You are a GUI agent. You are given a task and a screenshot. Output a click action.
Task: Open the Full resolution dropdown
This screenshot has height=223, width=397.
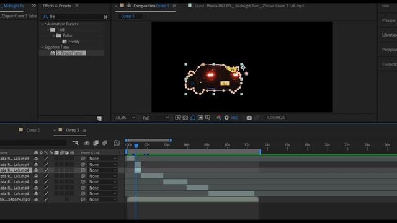pos(156,118)
